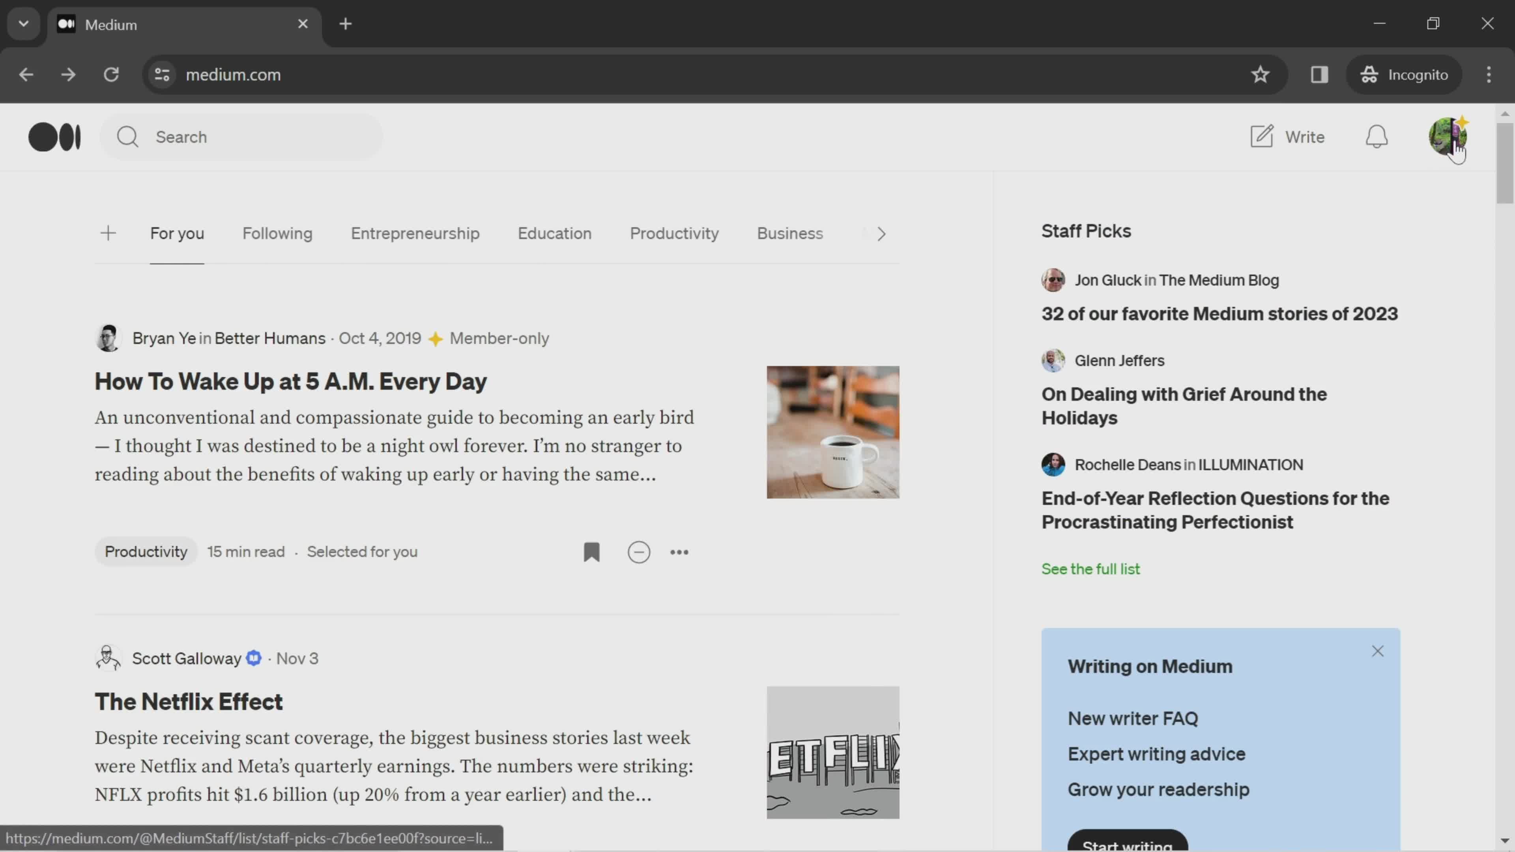Viewport: 1515px width, 852px height.
Task: Click the Productivity tag chip
Action: pos(146,551)
